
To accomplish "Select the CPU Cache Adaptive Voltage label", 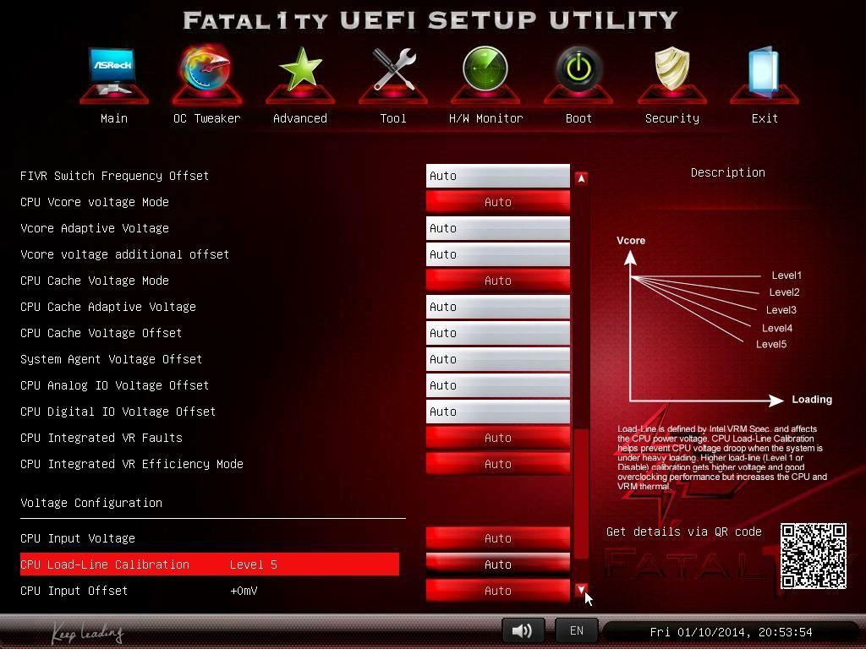I will 107,307.
